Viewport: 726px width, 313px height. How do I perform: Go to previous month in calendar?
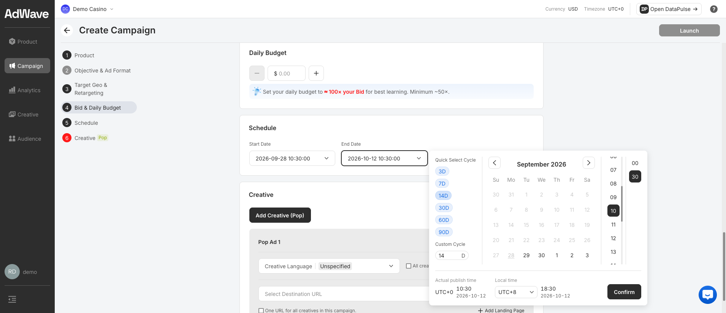pos(495,163)
